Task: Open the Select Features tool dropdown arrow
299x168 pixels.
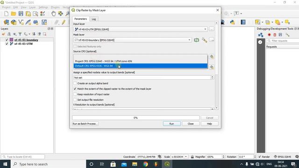Action: point(263,22)
